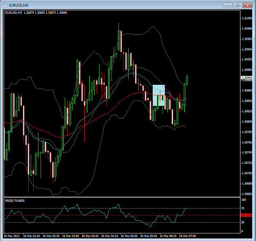Click the 16 Mar 04:25 time label
256x241 pixels.
tap(109, 236)
